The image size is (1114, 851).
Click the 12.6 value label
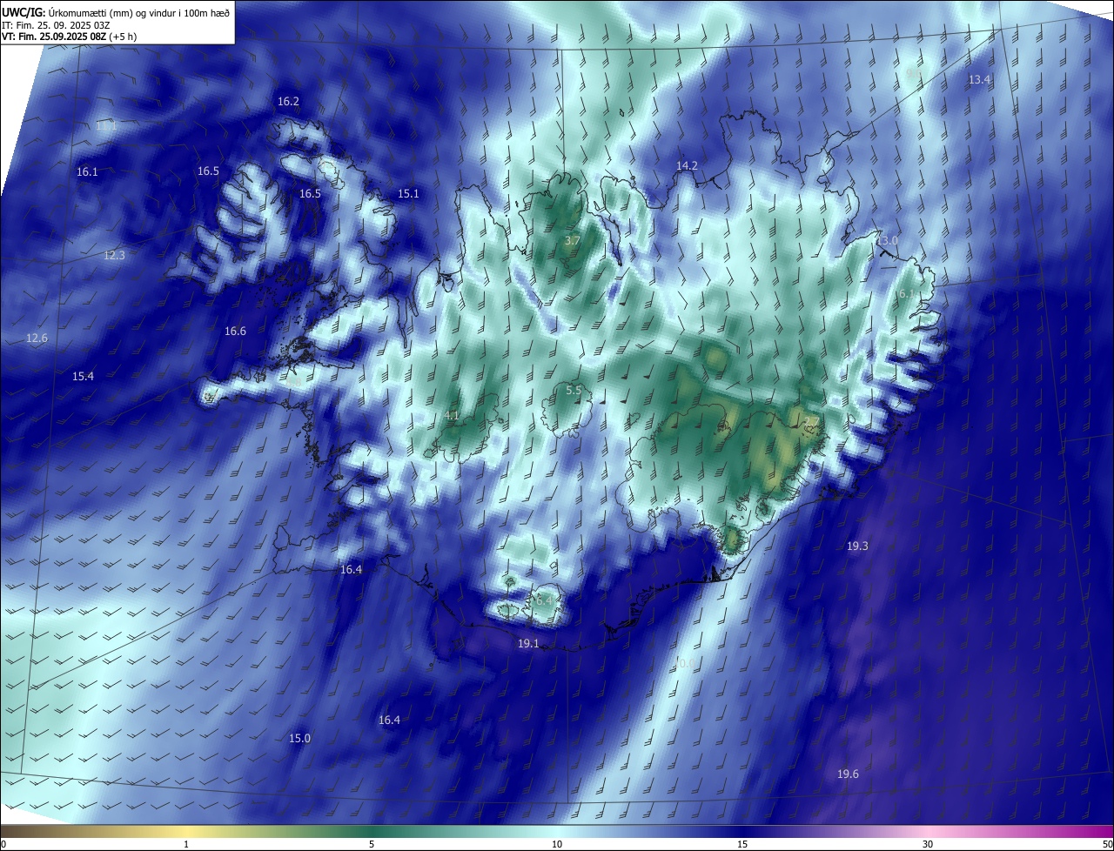coord(37,338)
